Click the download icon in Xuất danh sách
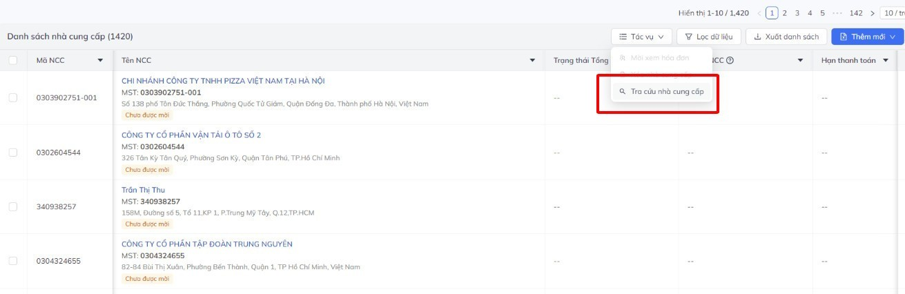 [x=757, y=37]
